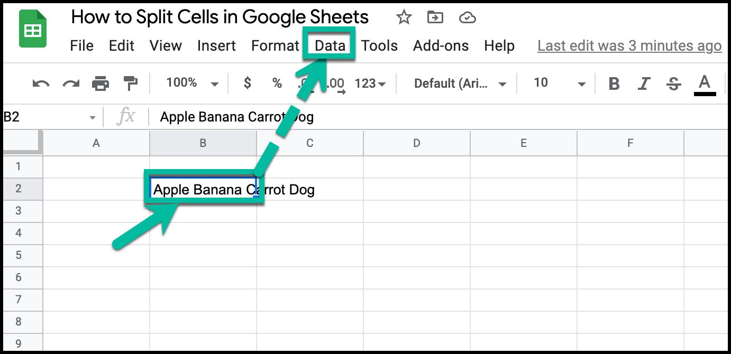
Task: Click the Currency format icon
Action: [x=246, y=83]
